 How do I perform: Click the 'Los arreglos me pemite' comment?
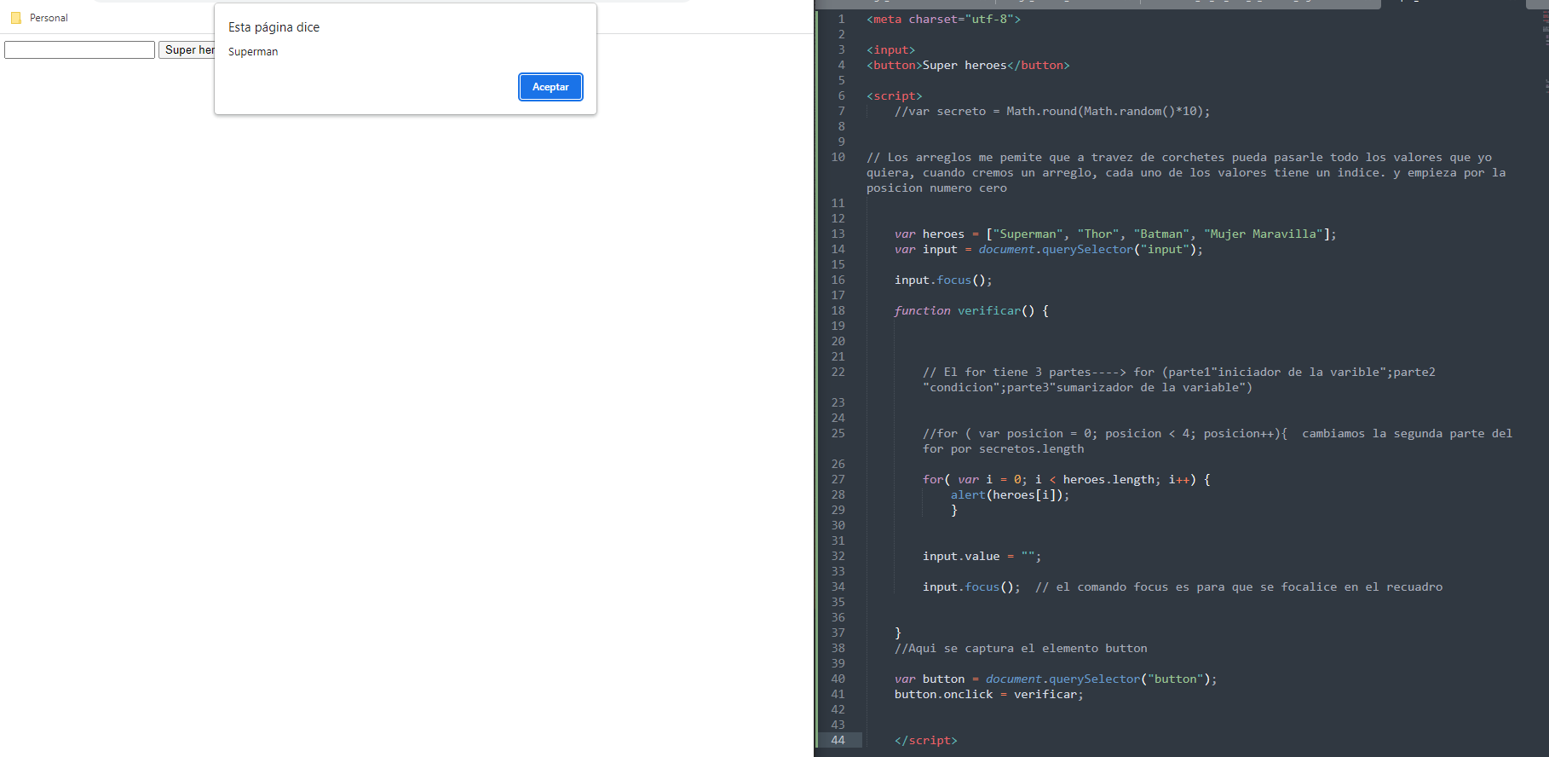(1186, 172)
